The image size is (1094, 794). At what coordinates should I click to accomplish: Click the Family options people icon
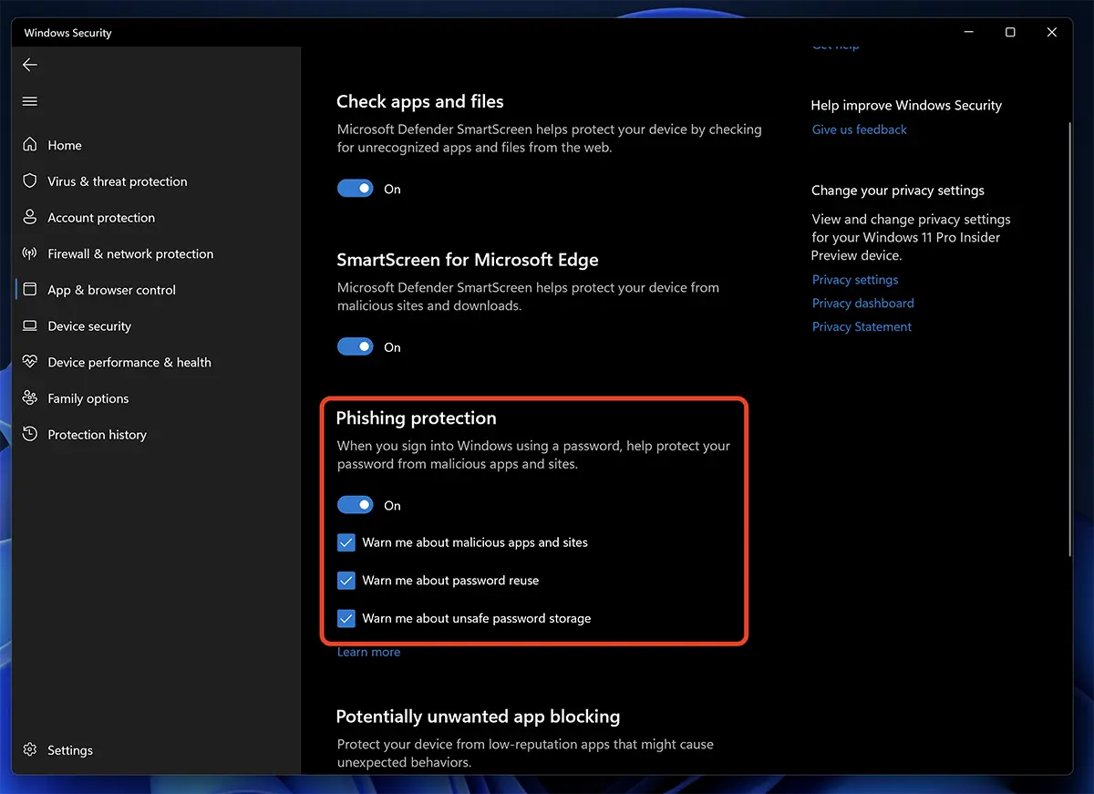pyautogui.click(x=30, y=398)
